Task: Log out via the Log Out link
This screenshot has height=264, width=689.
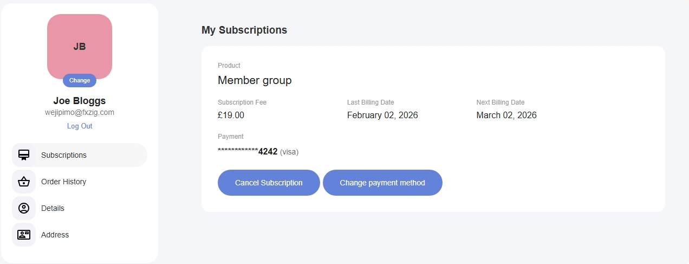Action: point(80,126)
